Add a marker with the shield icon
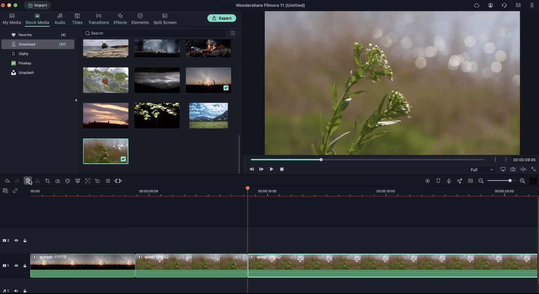This screenshot has width=539, height=294. pos(438,181)
